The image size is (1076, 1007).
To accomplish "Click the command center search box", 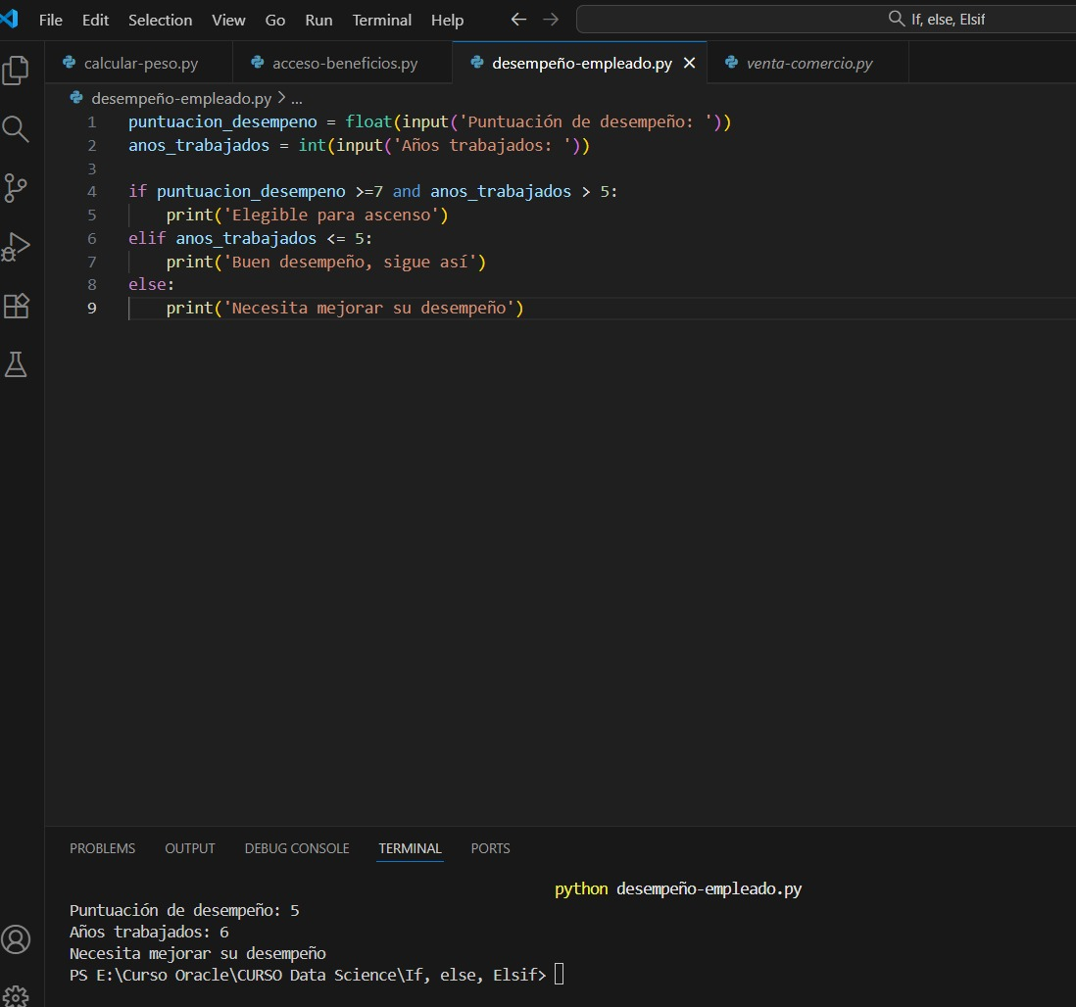I will [825, 20].
